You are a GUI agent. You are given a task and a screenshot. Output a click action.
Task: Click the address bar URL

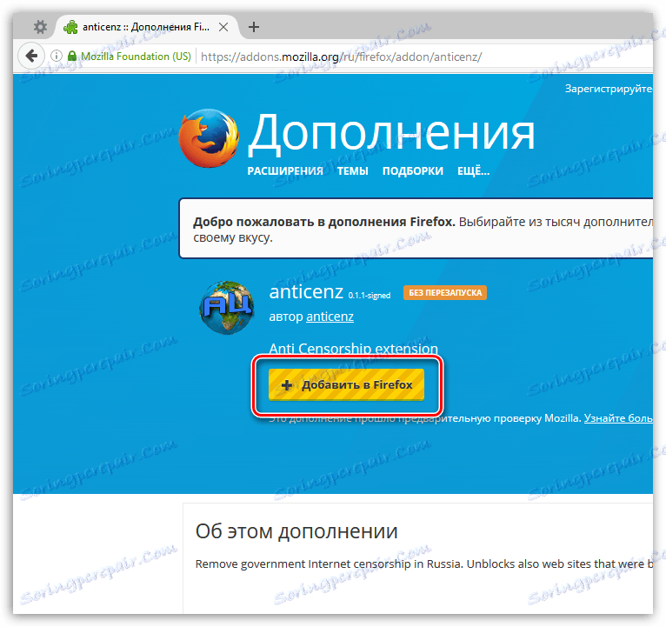341,57
